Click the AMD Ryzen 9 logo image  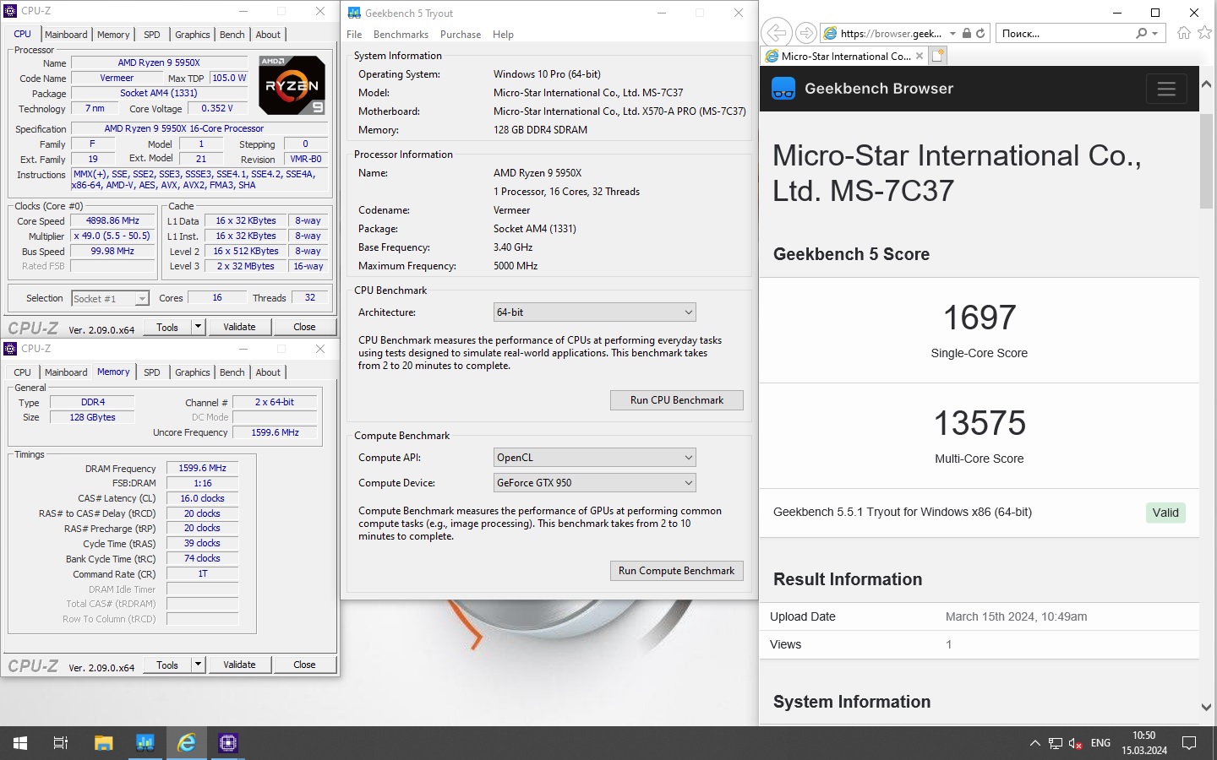click(292, 84)
